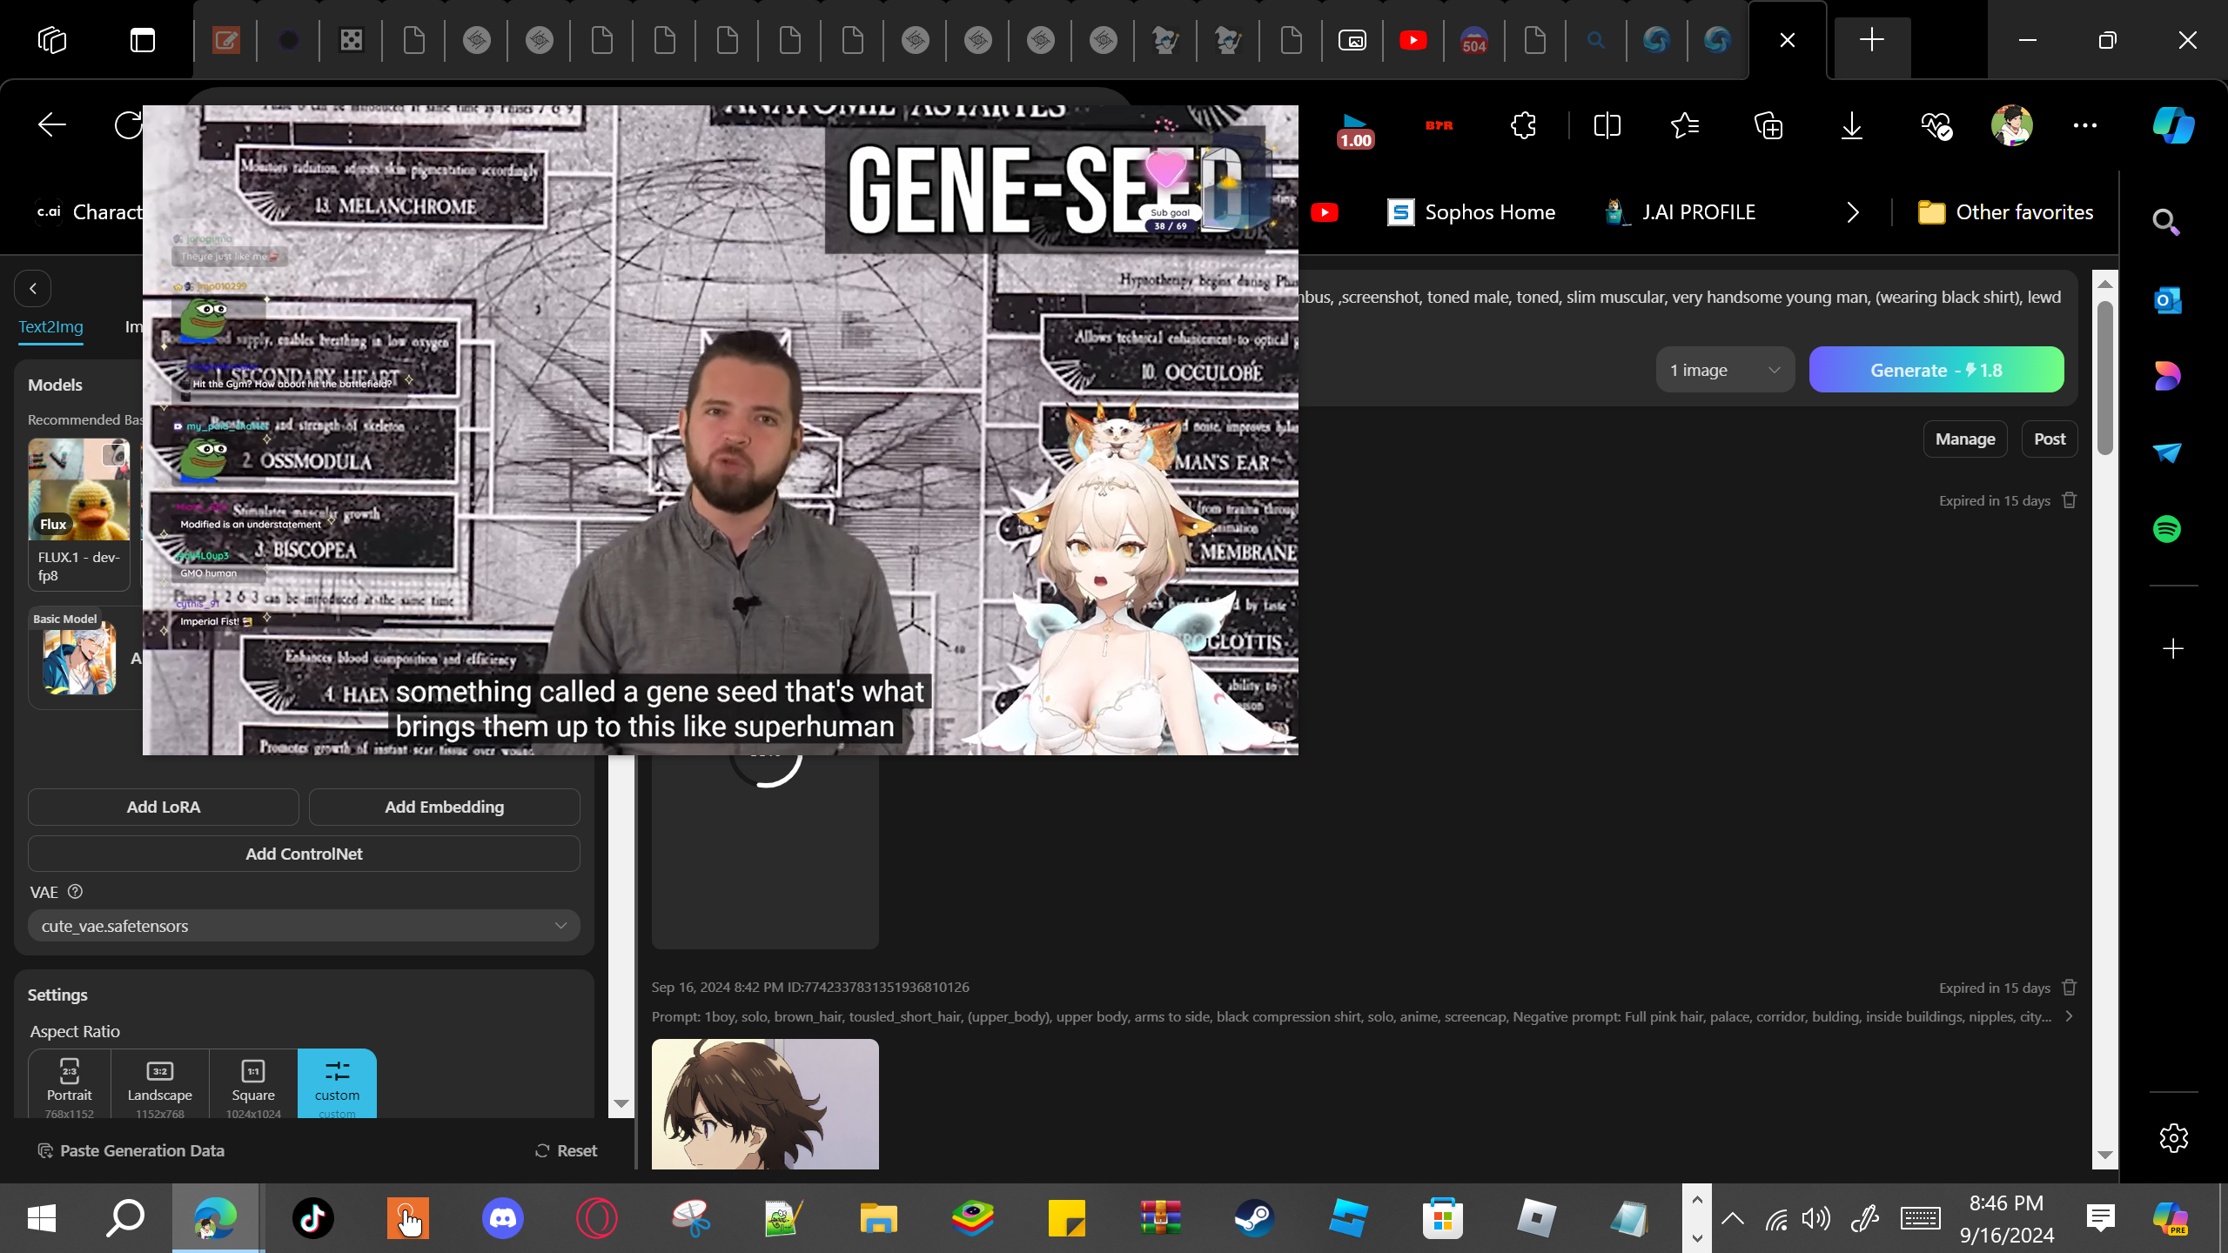Switch to the Text2Img tab
The image size is (2228, 1253).
[51, 326]
